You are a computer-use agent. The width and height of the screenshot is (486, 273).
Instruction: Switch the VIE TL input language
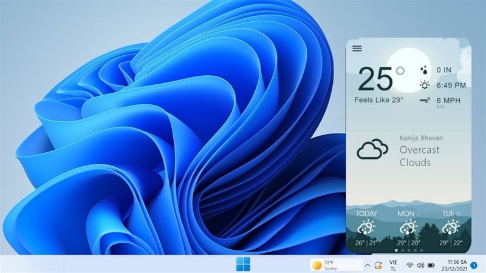393,266
